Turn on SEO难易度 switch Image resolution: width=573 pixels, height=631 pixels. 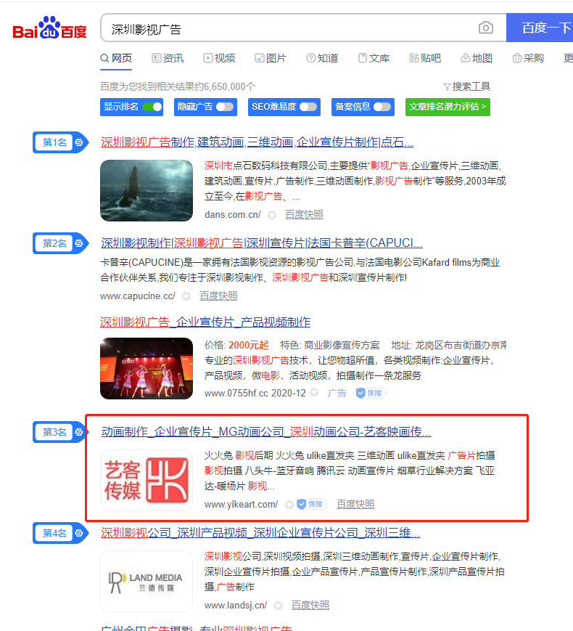tap(308, 107)
